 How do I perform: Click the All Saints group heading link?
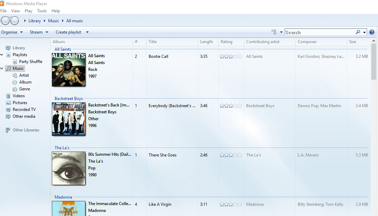[63, 49]
